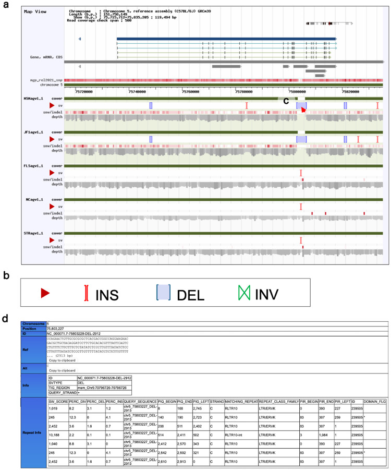Click MSMagv1.1 small deletion near 75820000
Image resolution: width=391 pixels, height=470 pixels.
tap(346, 105)
